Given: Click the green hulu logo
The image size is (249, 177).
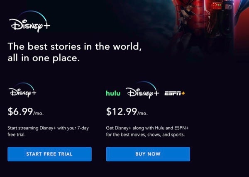Looking at the screenshot, I should tap(113, 93).
